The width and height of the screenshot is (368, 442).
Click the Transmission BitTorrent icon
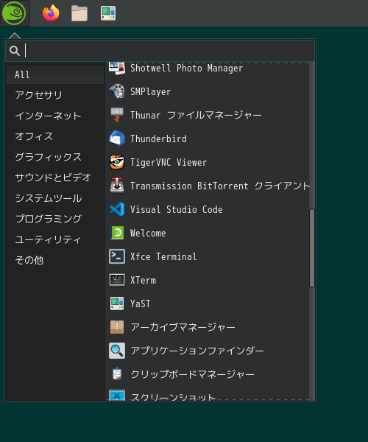[117, 186]
